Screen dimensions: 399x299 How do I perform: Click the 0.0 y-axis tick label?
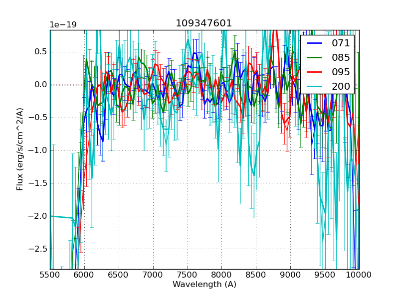pos(40,85)
